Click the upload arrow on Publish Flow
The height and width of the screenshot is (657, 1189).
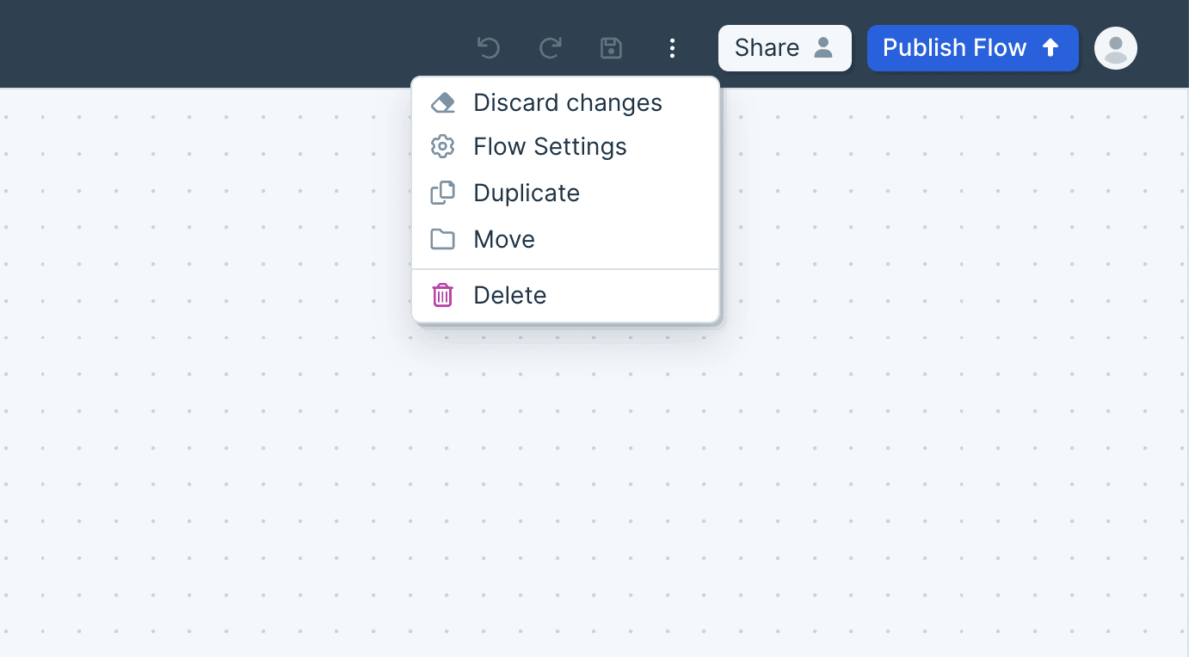(1050, 47)
